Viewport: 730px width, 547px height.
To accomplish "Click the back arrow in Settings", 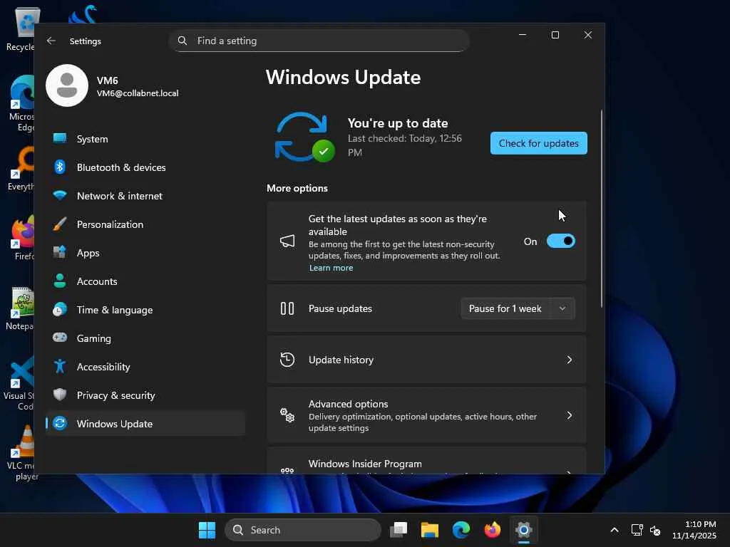I will pos(51,41).
